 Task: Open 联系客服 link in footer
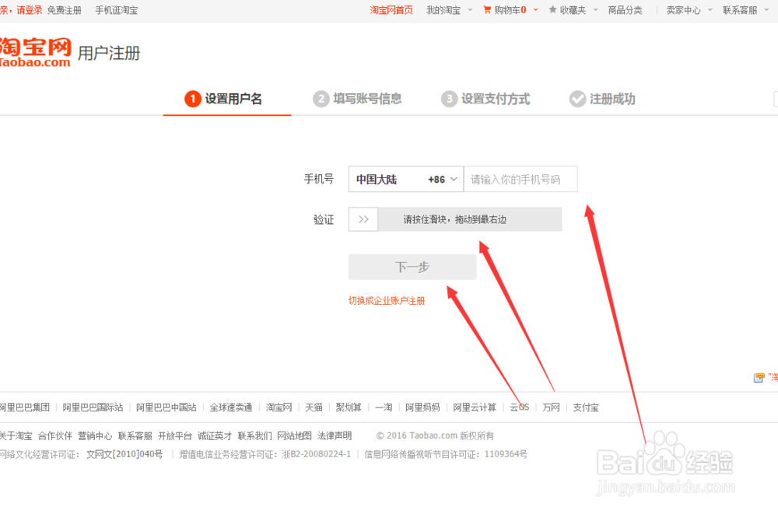135,435
